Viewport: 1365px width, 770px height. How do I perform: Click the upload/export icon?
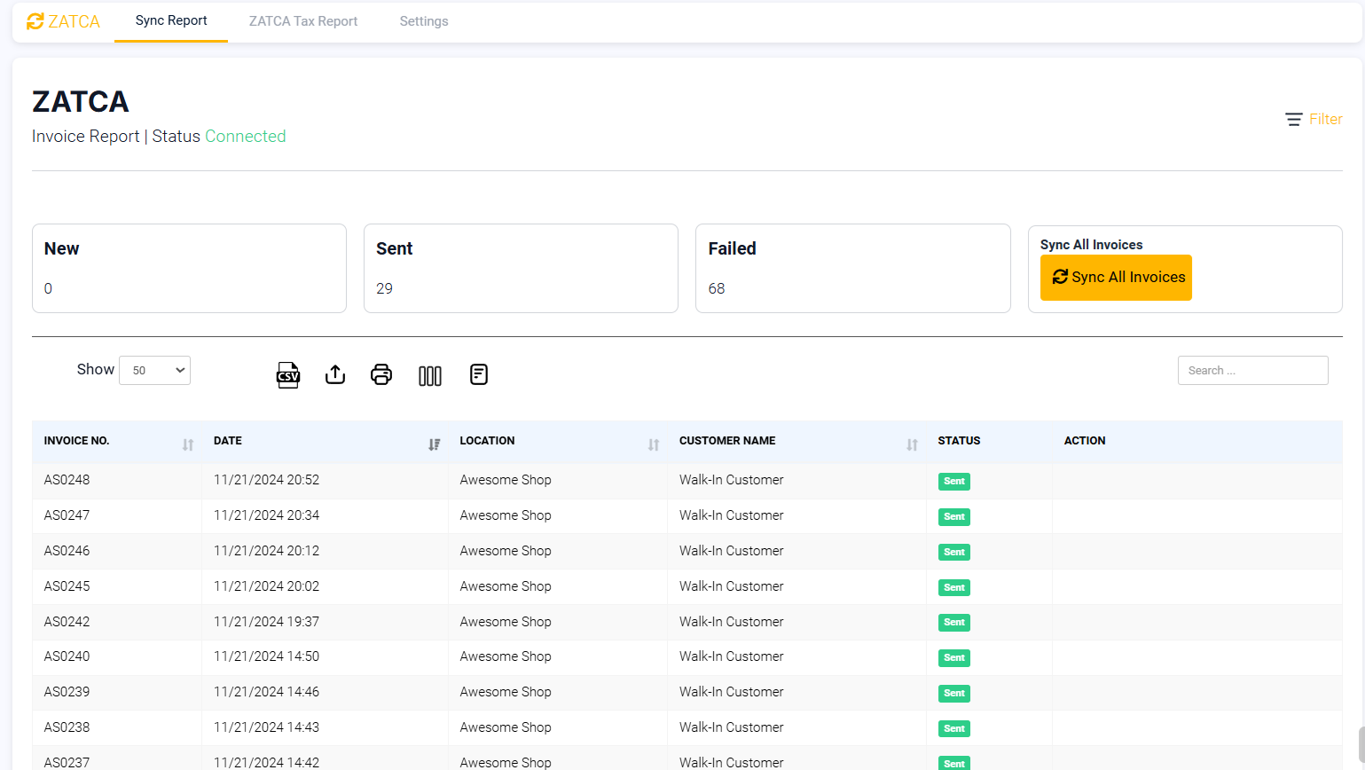(x=335, y=374)
